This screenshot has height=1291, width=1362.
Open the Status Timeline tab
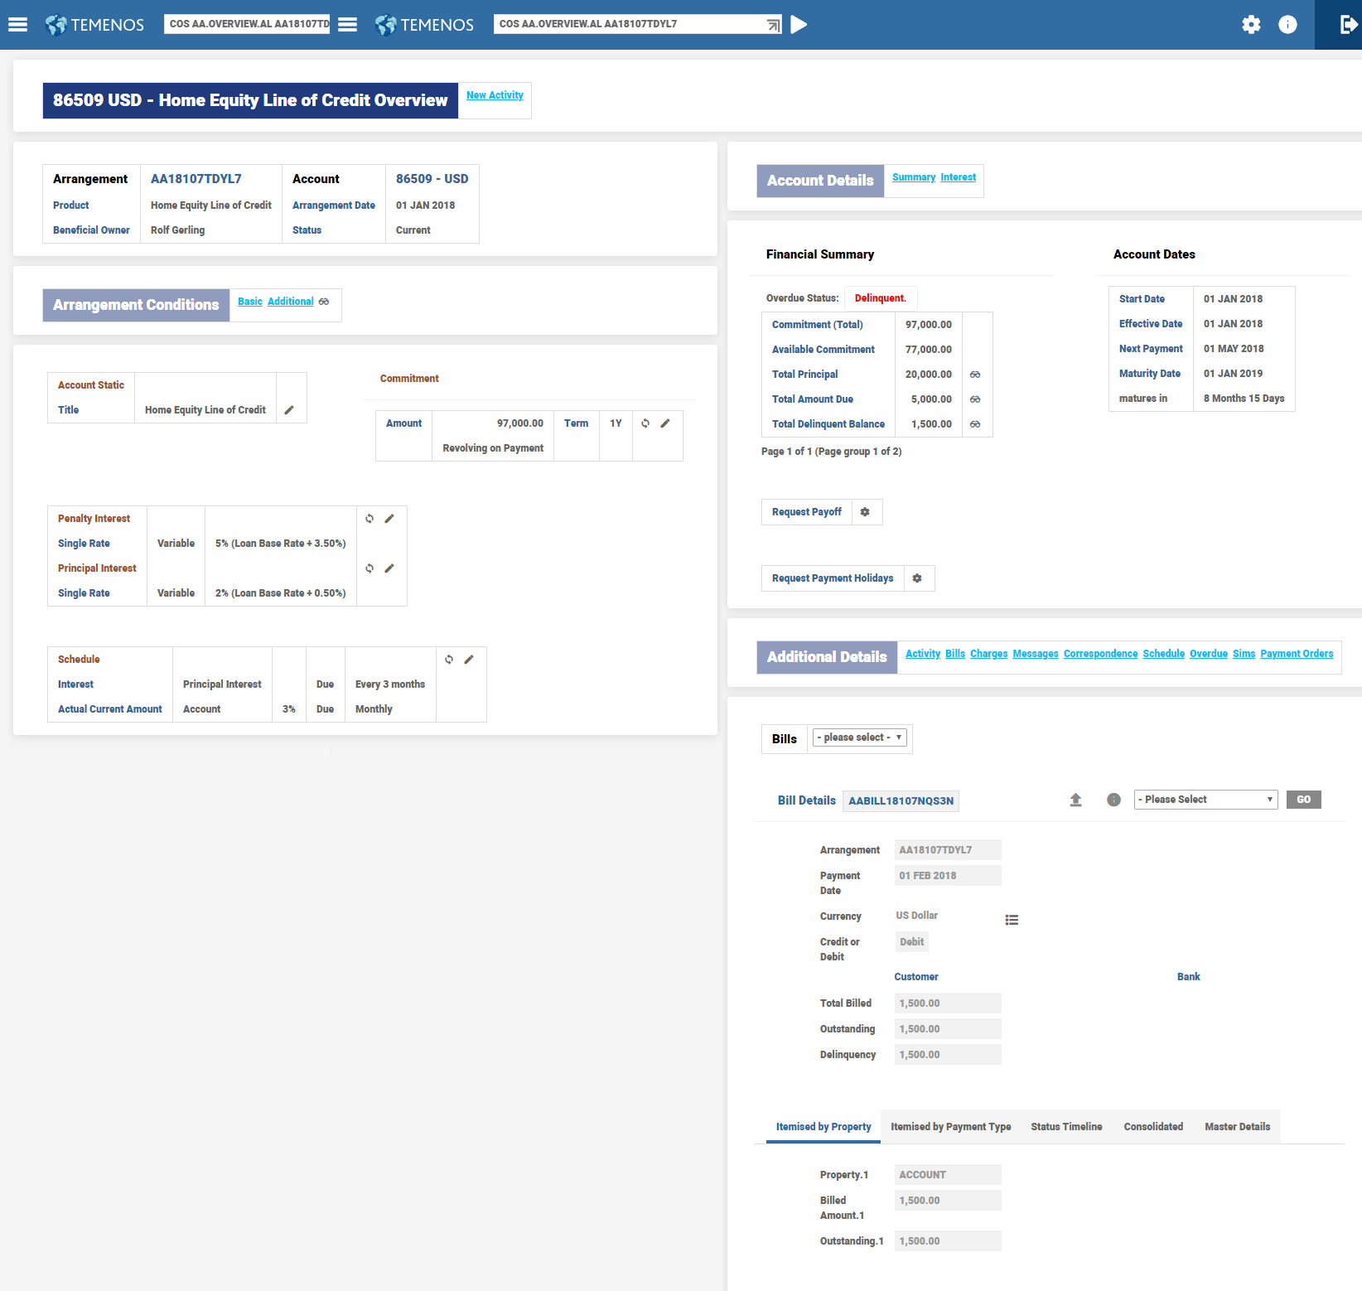tap(1066, 1127)
